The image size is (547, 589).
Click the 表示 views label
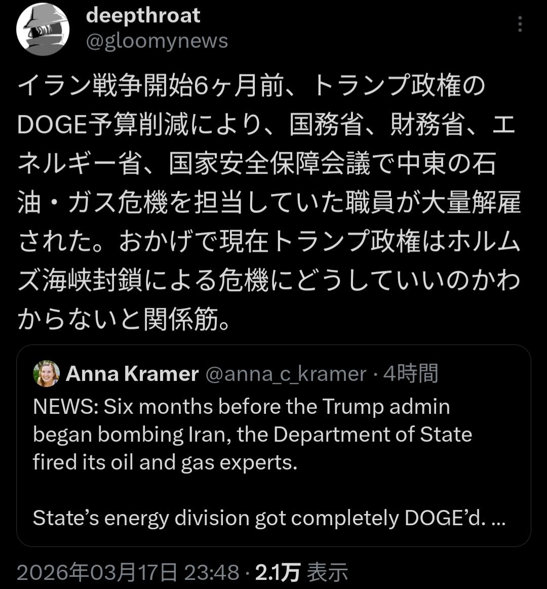point(328,573)
